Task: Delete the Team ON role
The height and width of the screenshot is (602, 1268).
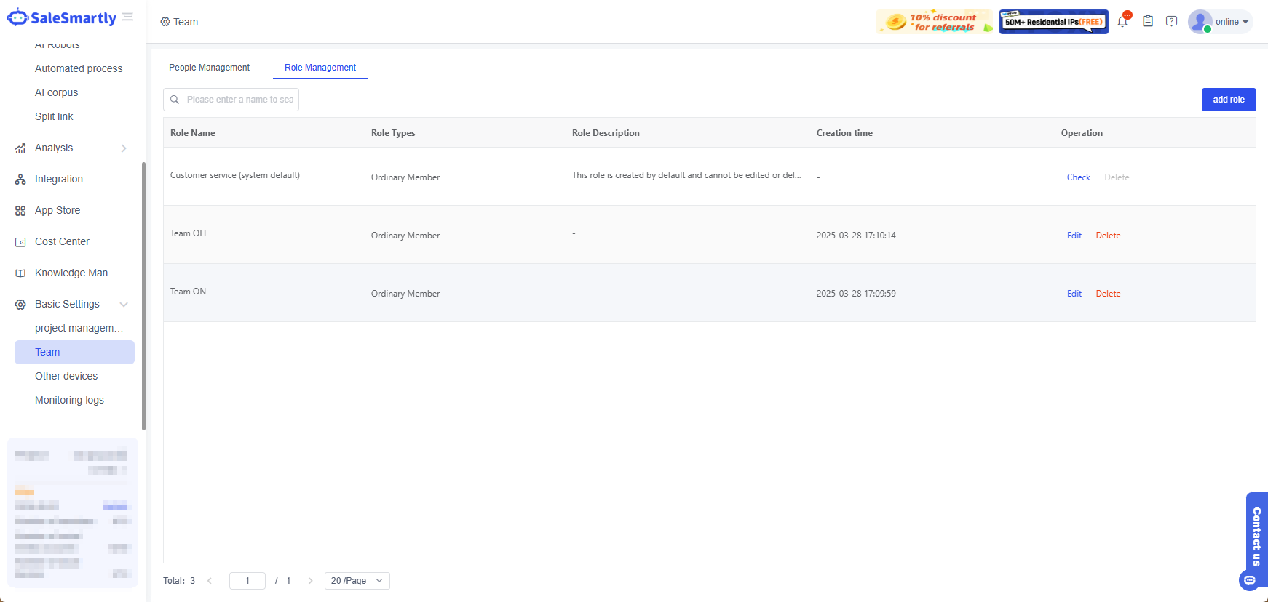Action: pyautogui.click(x=1108, y=294)
